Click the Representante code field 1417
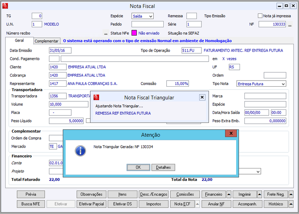Viewport: 299px width, 214px height. point(58,83)
